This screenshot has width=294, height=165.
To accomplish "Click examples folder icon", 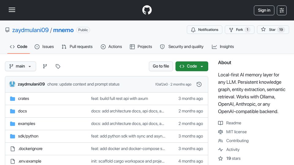I will (13, 124).
